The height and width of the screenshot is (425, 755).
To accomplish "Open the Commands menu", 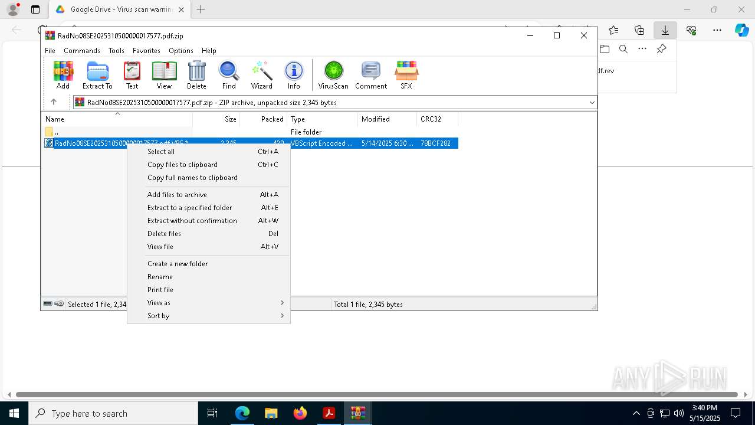I will 82,51.
